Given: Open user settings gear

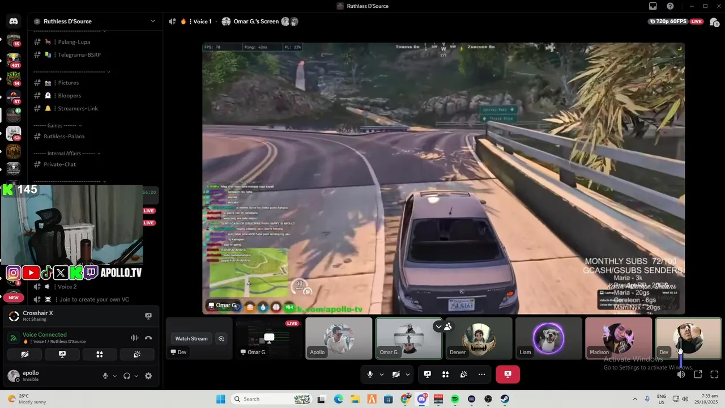Looking at the screenshot, I should click(148, 376).
